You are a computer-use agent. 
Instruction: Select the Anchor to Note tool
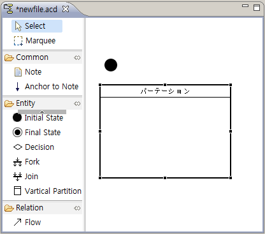click(46, 87)
